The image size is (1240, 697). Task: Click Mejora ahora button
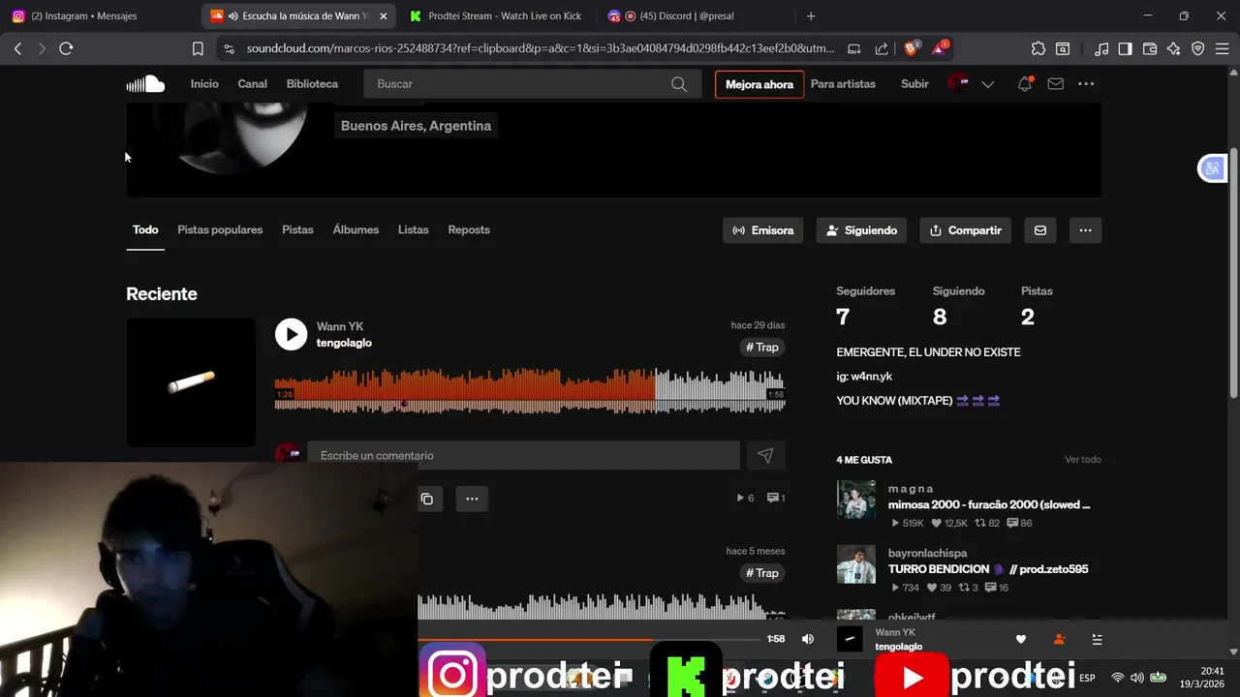(759, 84)
